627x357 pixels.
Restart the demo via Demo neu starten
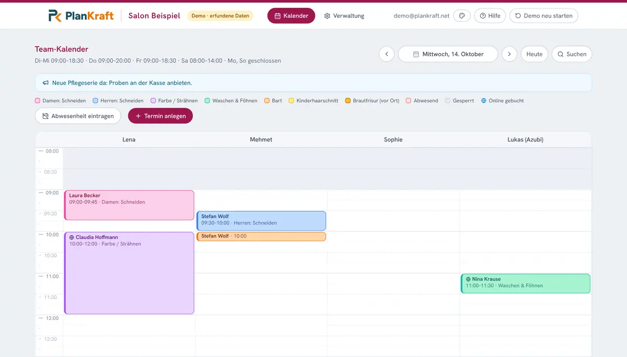[x=544, y=16]
